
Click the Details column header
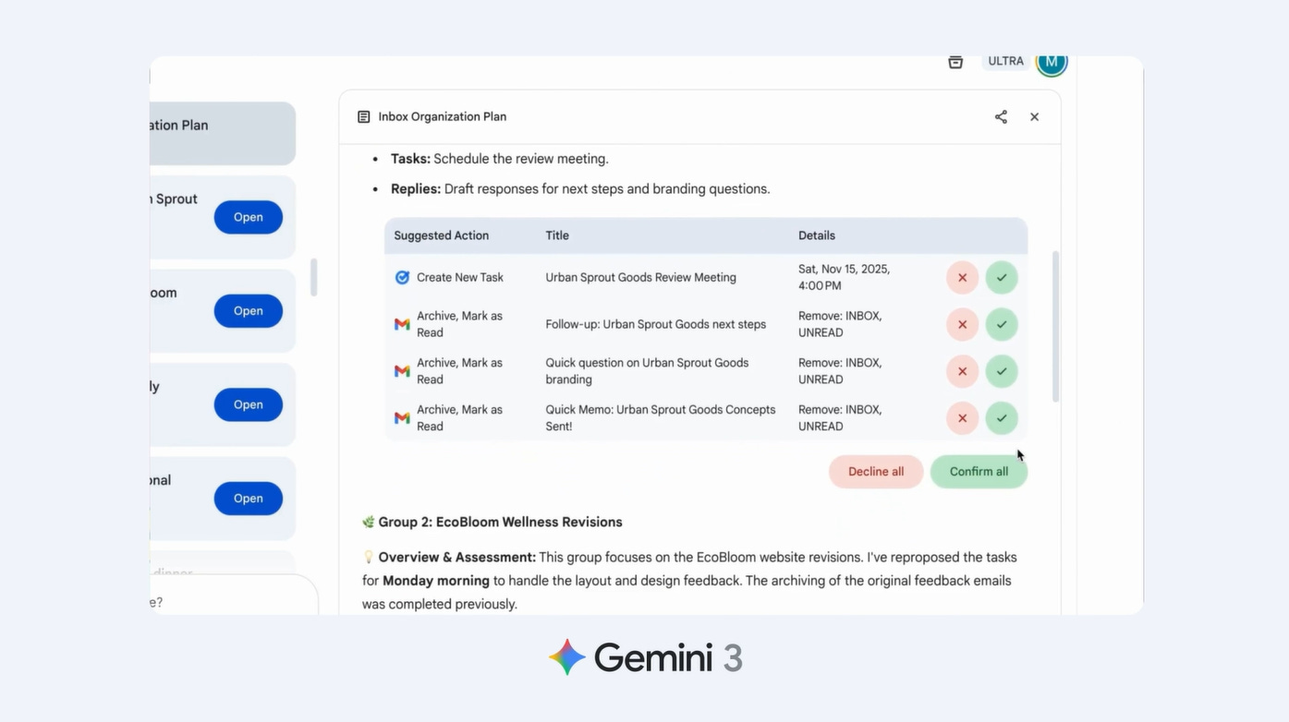tap(817, 235)
